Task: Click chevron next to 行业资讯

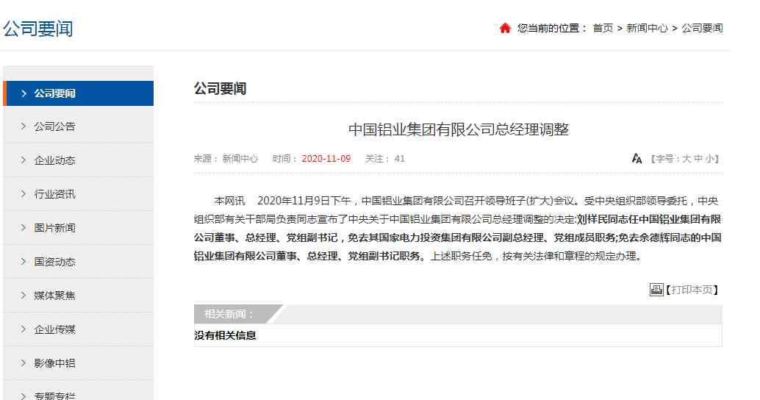Action: click(x=24, y=194)
